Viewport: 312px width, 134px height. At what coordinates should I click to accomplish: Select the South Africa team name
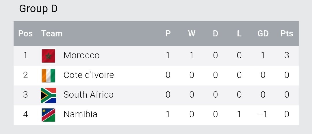click(88, 95)
